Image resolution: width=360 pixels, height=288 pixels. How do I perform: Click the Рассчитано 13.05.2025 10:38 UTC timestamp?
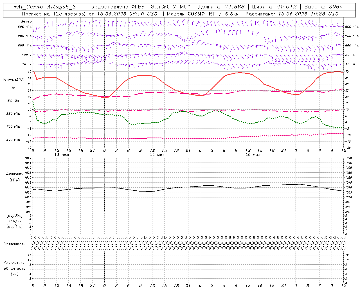click(292, 14)
